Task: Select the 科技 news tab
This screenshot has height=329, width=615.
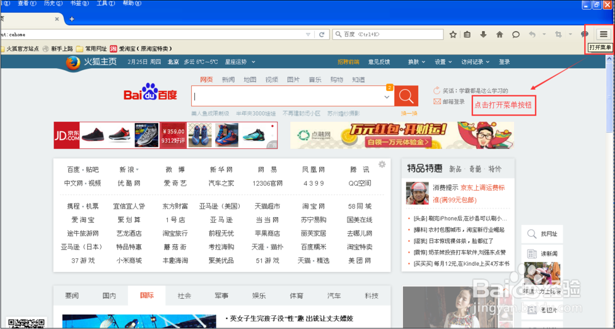Action: (371, 296)
